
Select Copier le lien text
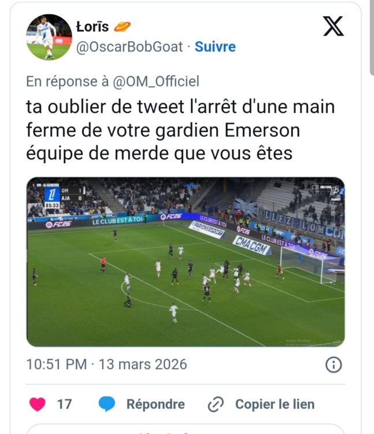click(x=275, y=404)
